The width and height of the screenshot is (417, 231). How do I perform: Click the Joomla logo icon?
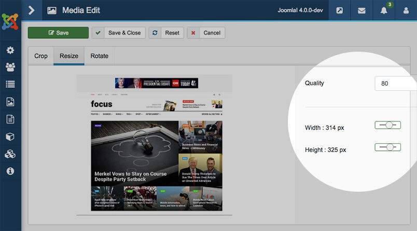pos(10,21)
